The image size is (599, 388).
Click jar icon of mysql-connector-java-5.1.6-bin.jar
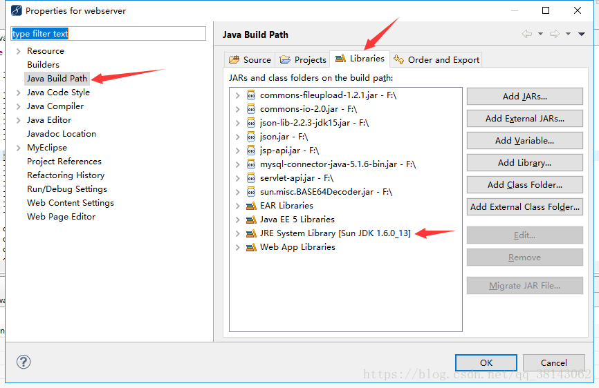pyautogui.click(x=251, y=164)
